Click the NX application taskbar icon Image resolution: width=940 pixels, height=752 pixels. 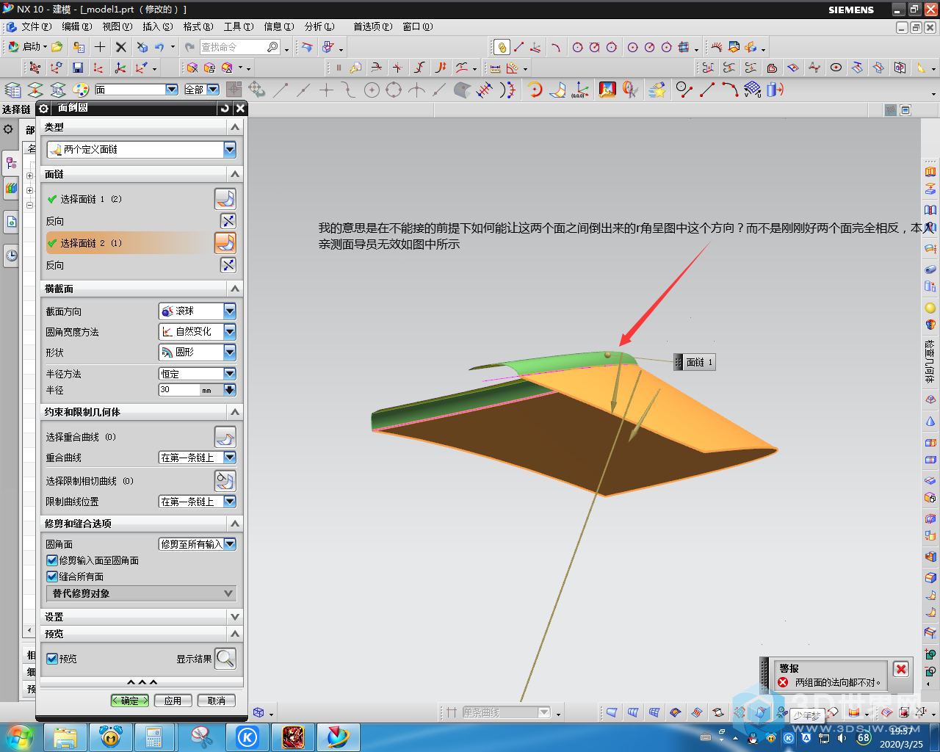[x=337, y=737]
